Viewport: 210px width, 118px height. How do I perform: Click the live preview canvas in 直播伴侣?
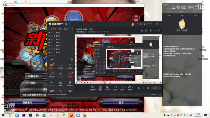coord(119,59)
